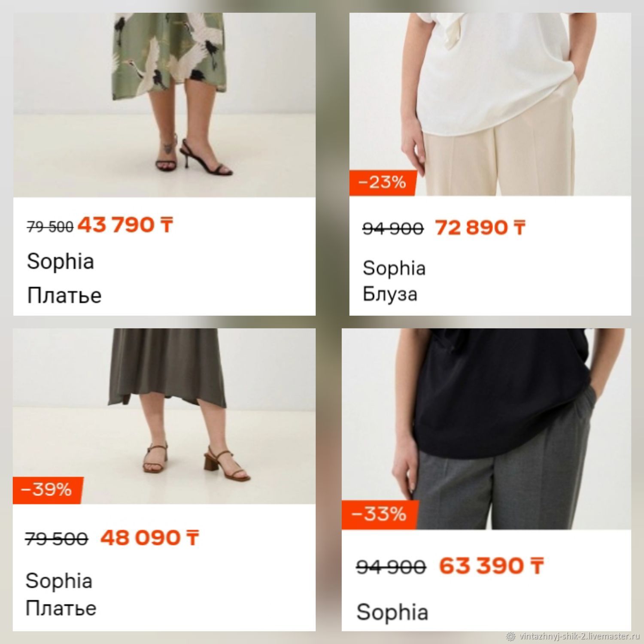This screenshot has width=644, height=644.
Task: Select the 63 390 ₸ sale price
Action: 491,566
